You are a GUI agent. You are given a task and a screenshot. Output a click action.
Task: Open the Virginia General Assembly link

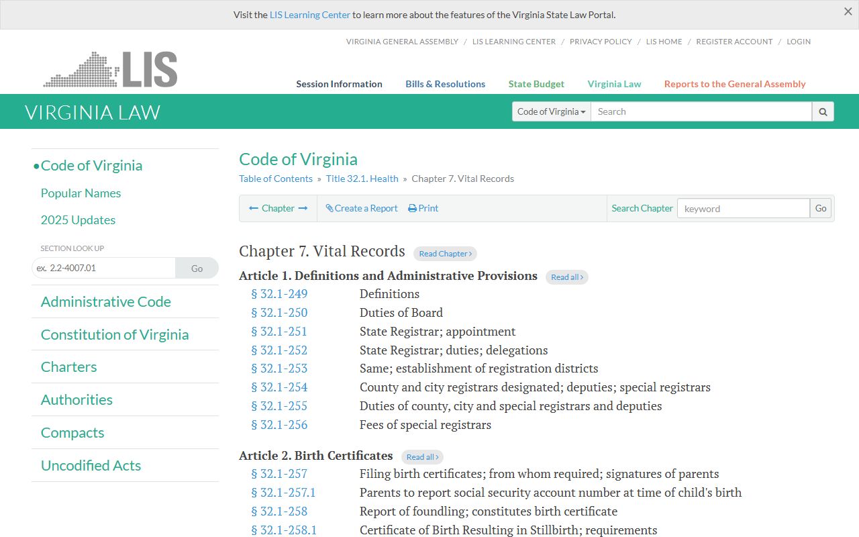(402, 42)
